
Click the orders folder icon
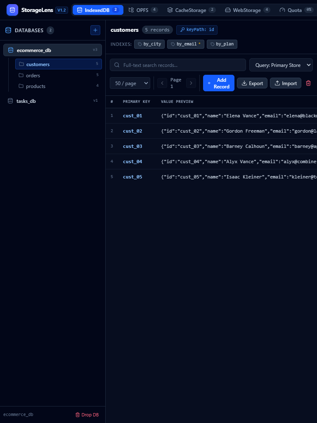pos(21,75)
